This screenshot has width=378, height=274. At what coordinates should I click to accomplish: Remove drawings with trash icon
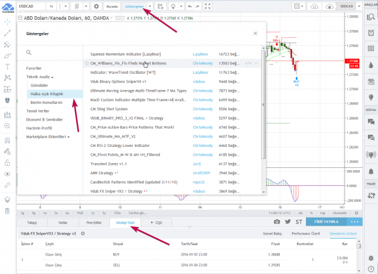[x=8, y=211]
